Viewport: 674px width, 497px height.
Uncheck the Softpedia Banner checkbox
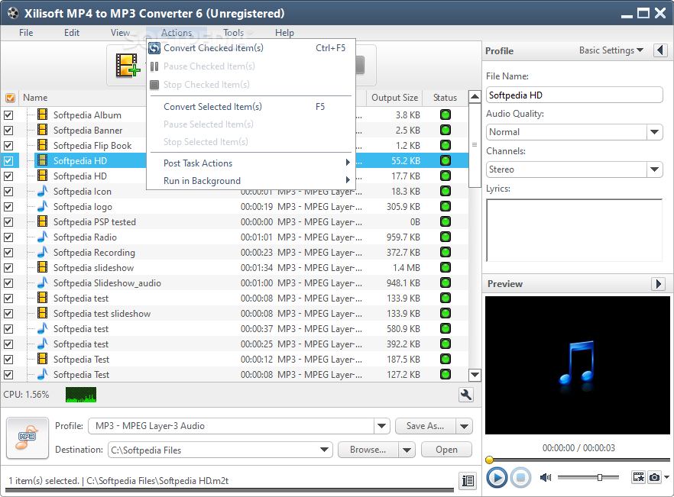click(x=8, y=130)
